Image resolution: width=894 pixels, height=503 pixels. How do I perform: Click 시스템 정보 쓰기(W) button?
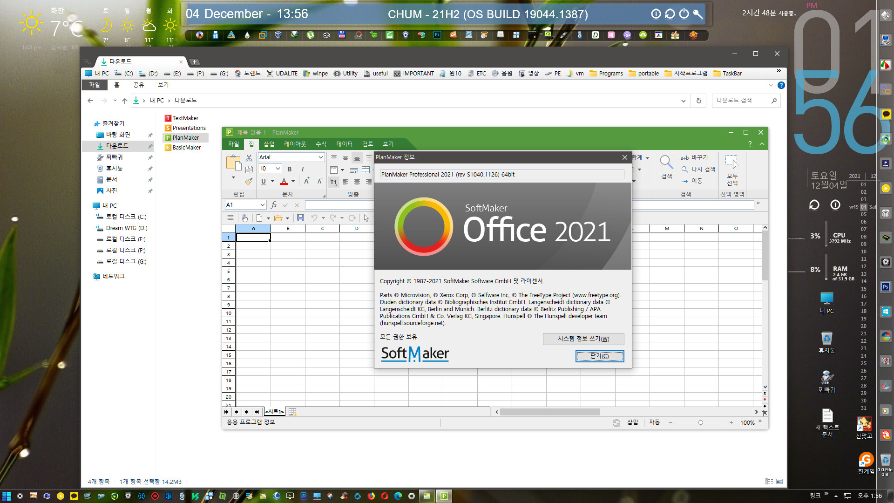point(583,339)
